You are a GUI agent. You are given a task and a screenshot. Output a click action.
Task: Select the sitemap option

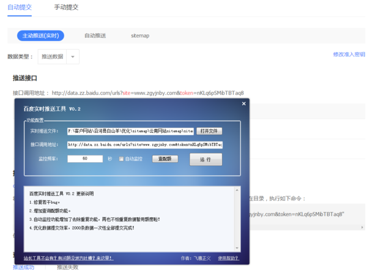(140, 35)
